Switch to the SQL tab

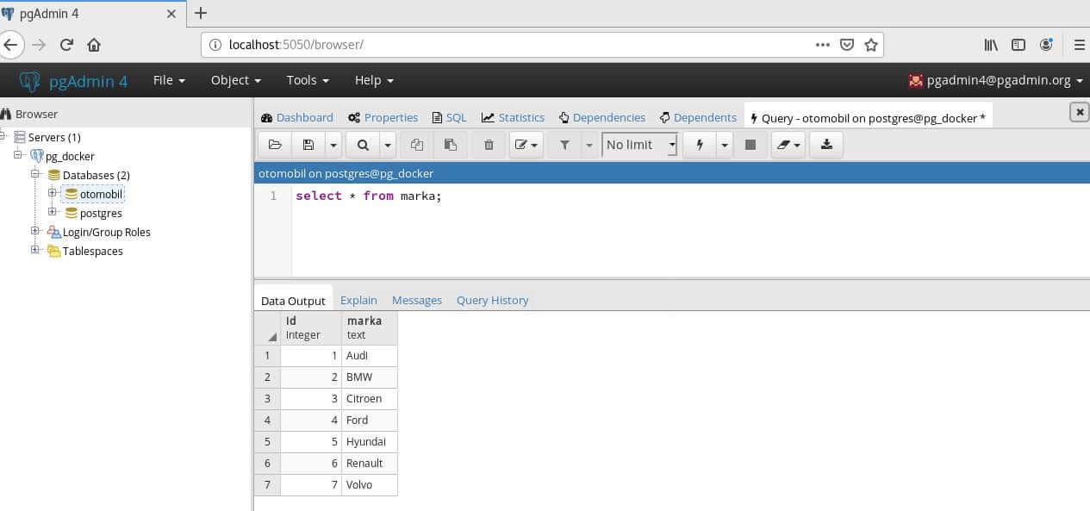click(x=449, y=117)
